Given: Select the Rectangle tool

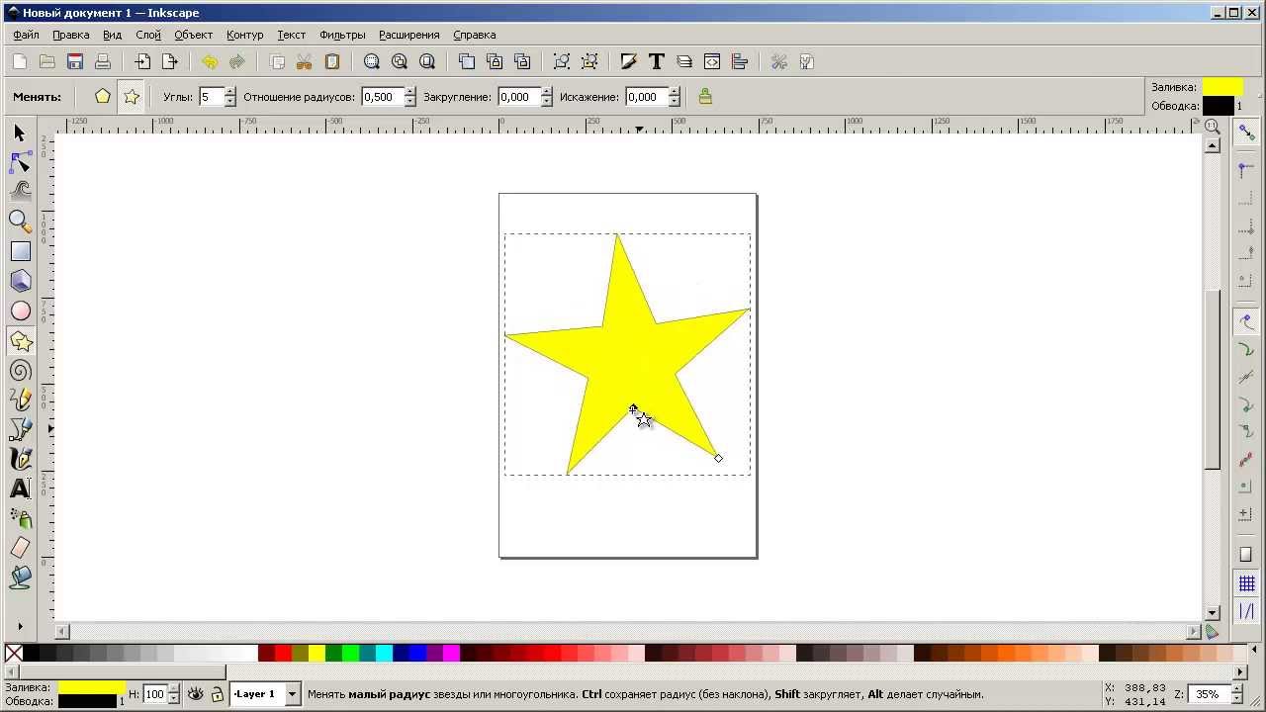Looking at the screenshot, I should pos(20,251).
